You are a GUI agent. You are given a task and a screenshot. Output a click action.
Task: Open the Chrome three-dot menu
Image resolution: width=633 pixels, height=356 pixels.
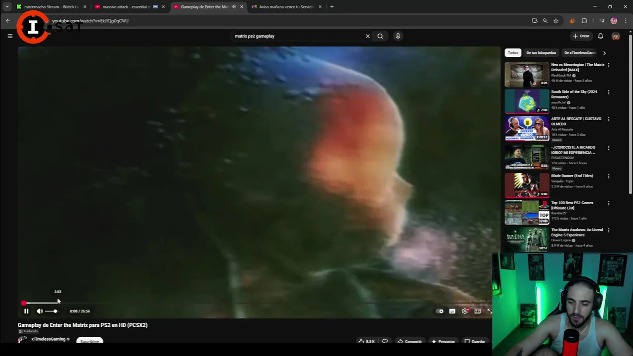pyautogui.click(x=626, y=21)
